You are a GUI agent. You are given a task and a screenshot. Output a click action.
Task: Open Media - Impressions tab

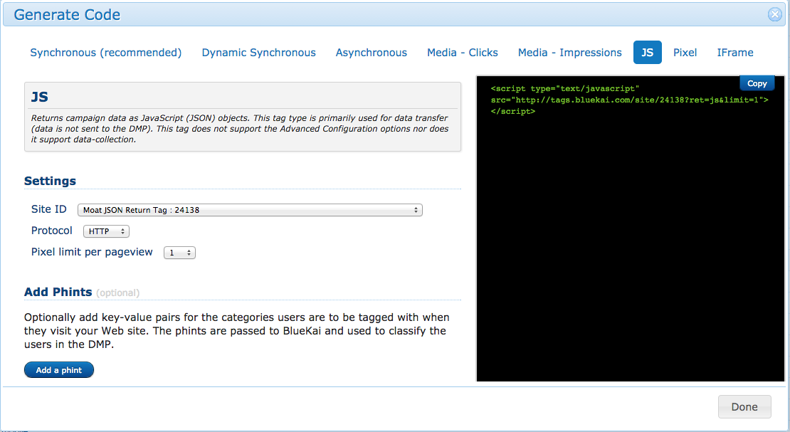[570, 53]
